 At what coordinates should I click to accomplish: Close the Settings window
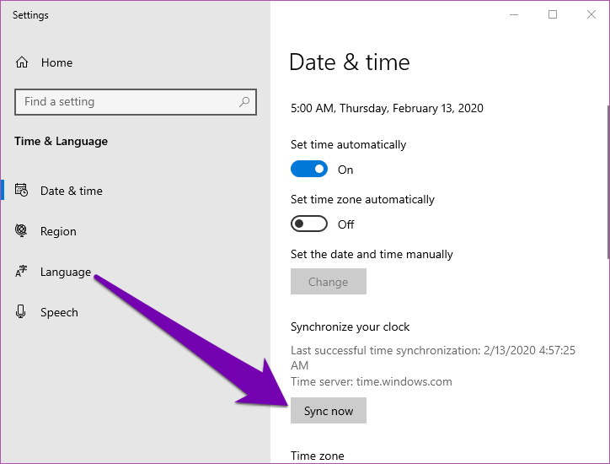tap(590, 14)
